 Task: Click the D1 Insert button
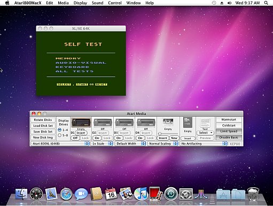81,133
